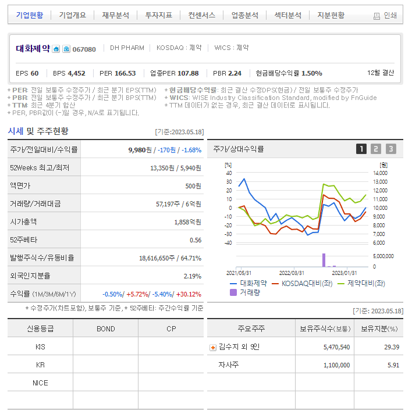Click the 액면가 500원 value

pyautogui.click(x=193, y=186)
